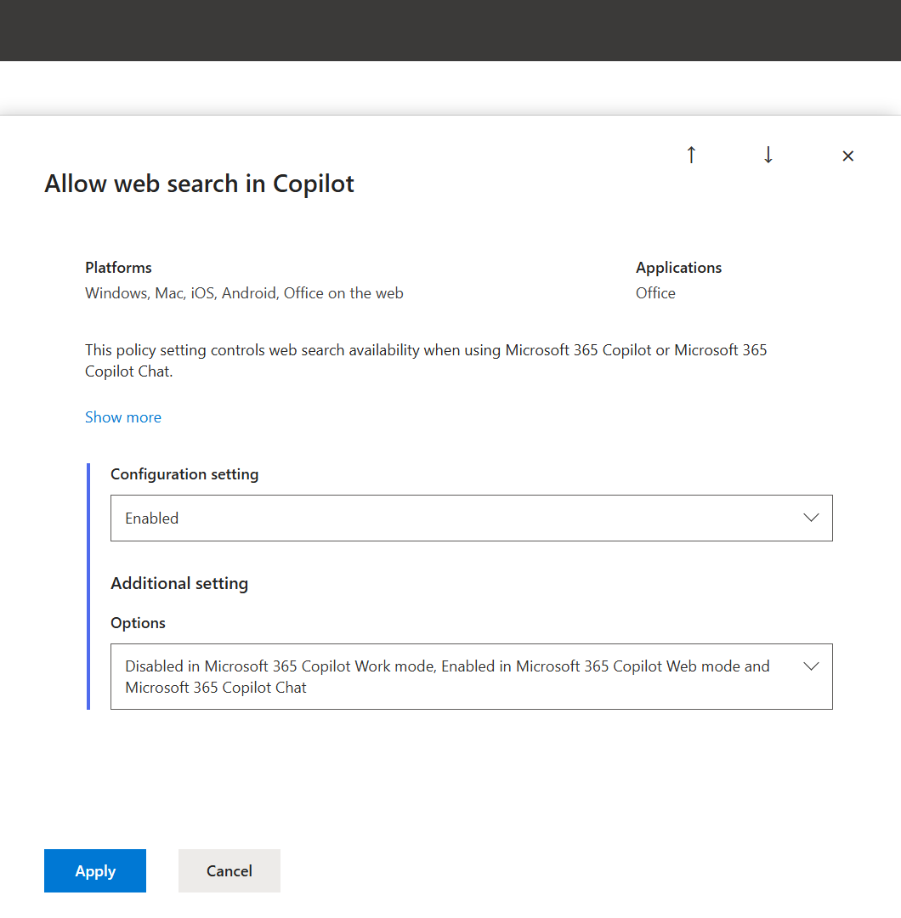Go to previous policy with up arrow
This screenshot has height=918, width=901.
pos(691,156)
